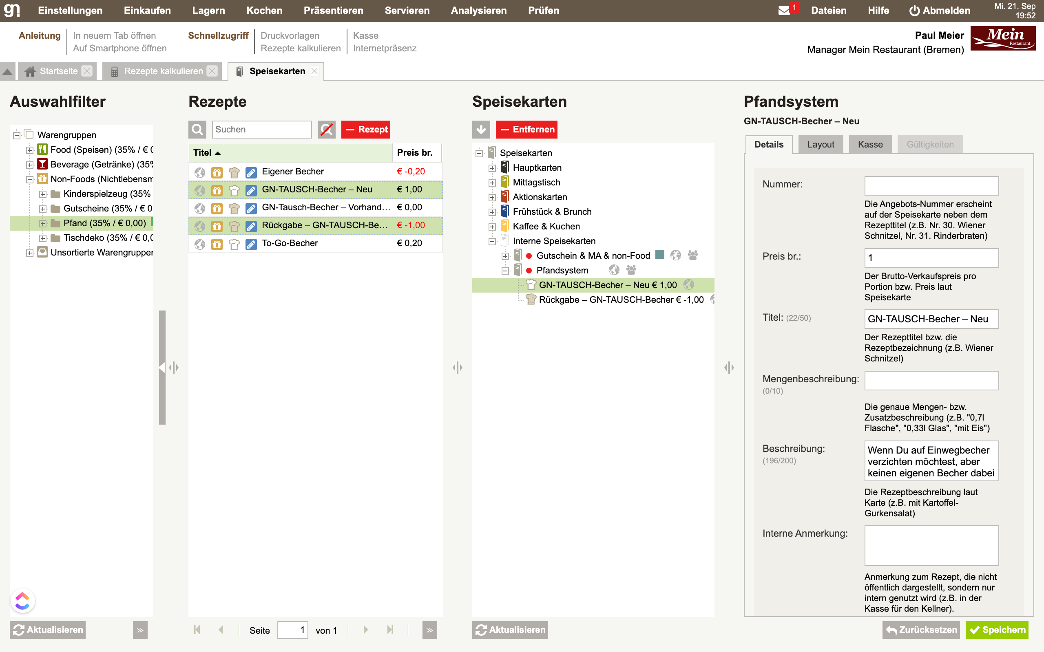Collapse the Pfandsystem menu node
Image resolution: width=1044 pixels, height=652 pixels.
tap(505, 271)
